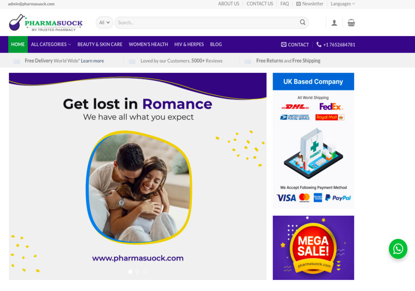Expand the ALL CATEGORIES menu

[51, 44]
